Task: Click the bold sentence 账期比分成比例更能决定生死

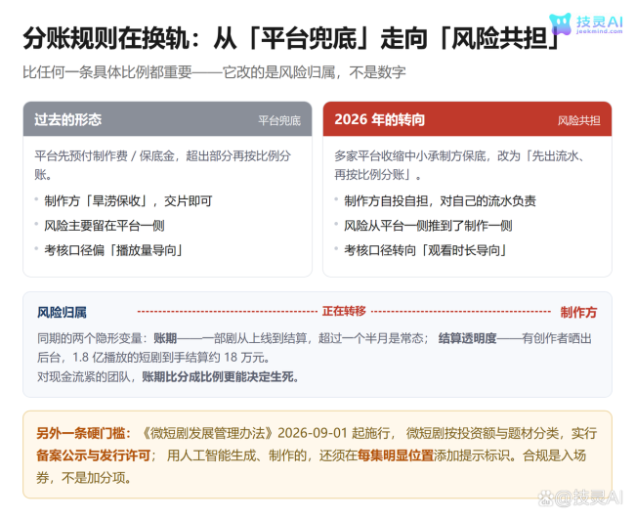Action: (221, 377)
